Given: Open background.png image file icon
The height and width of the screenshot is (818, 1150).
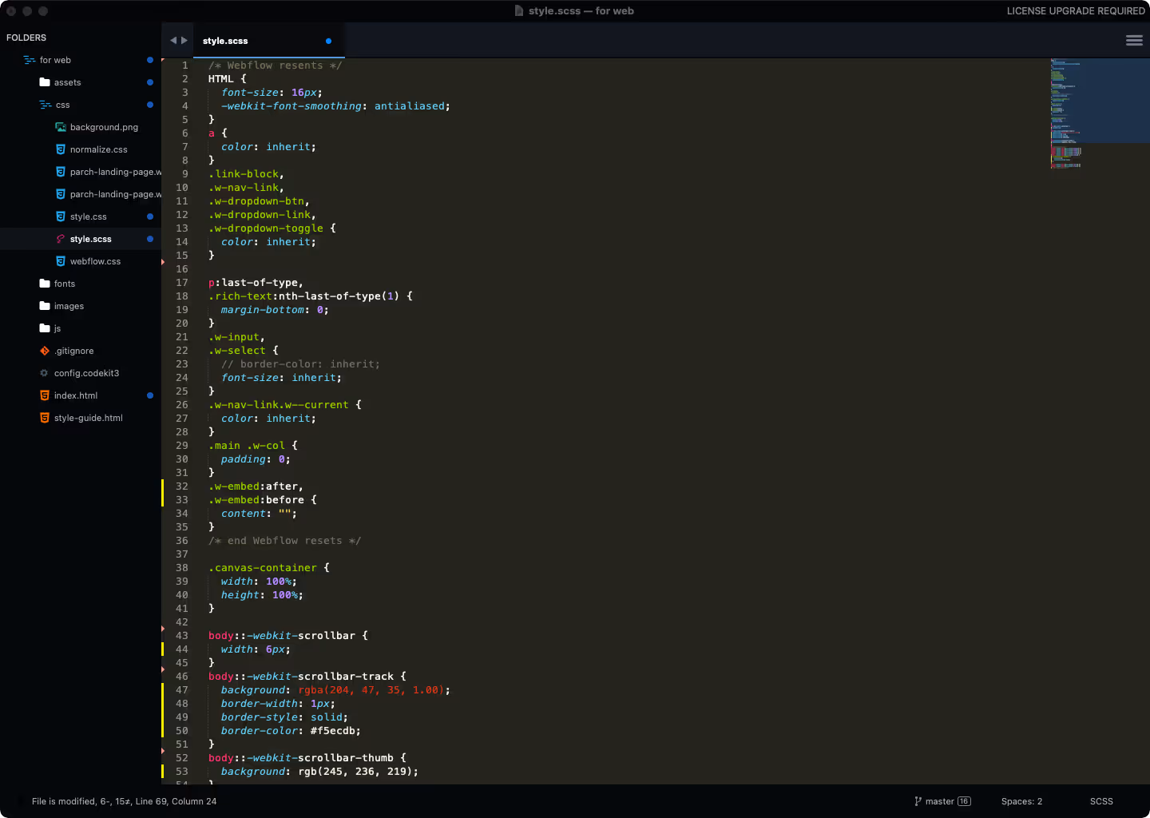Looking at the screenshot, I should (x=61, y=127).
